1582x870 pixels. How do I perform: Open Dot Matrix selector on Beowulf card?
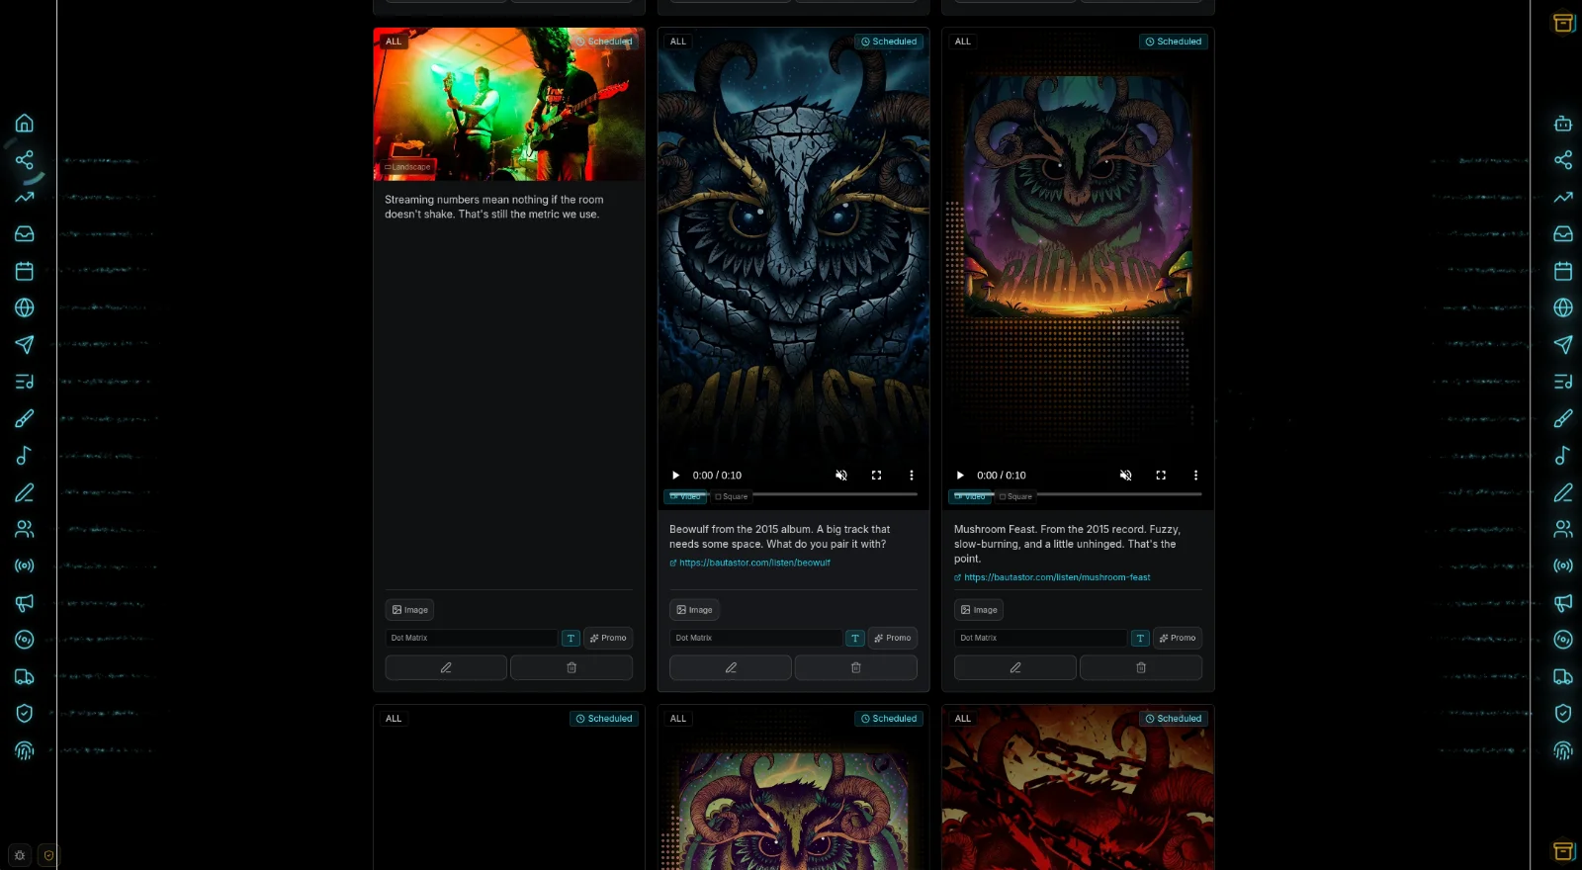[x=756, y=639]
